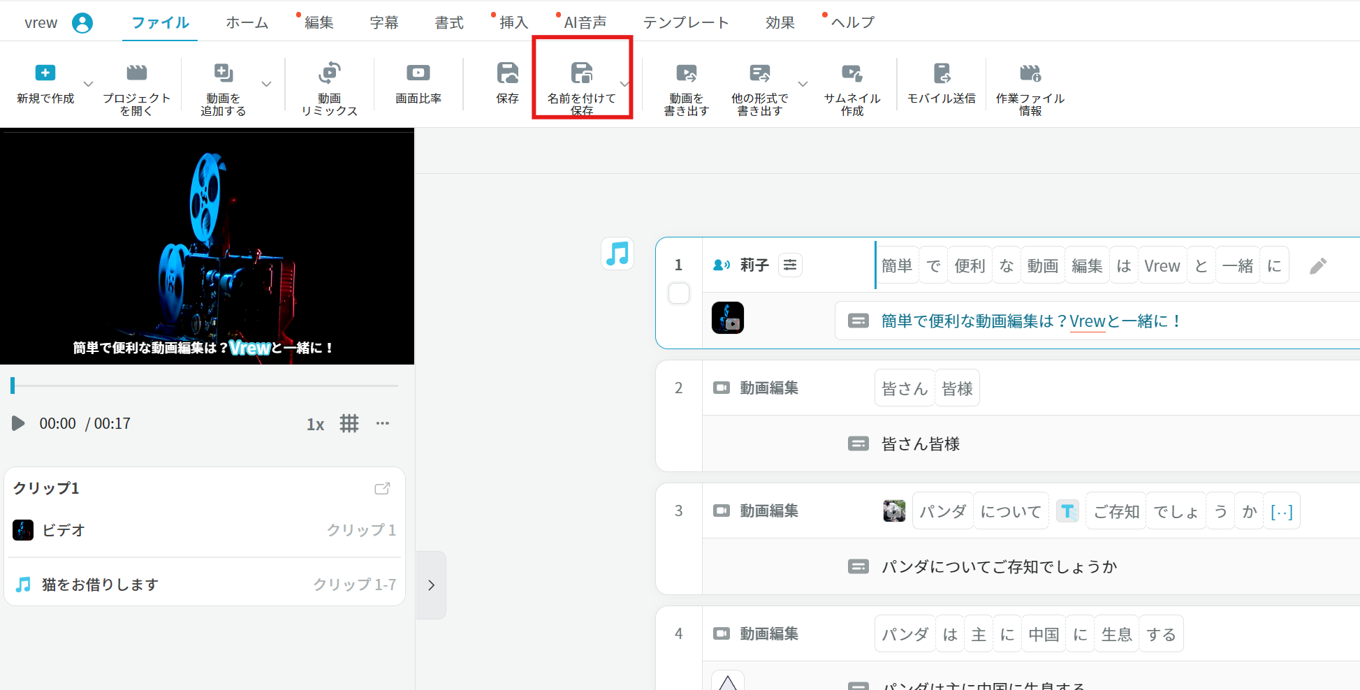Play the video preview
Screen dimensions: 1360x690
coord(18,423)
